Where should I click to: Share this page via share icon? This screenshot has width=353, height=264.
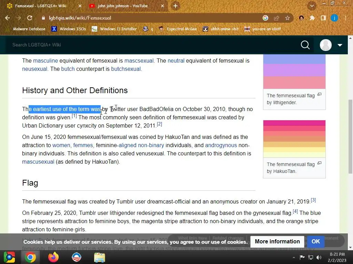pyautogui.click(x=276, y=18)
